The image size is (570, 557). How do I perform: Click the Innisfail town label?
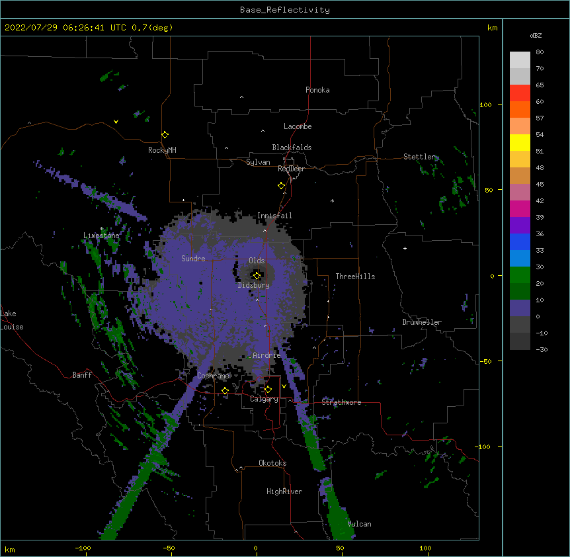point(274,216)
